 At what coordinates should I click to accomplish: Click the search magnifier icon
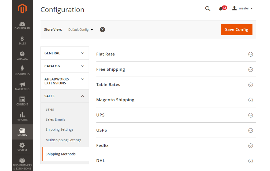coord(208,8)
